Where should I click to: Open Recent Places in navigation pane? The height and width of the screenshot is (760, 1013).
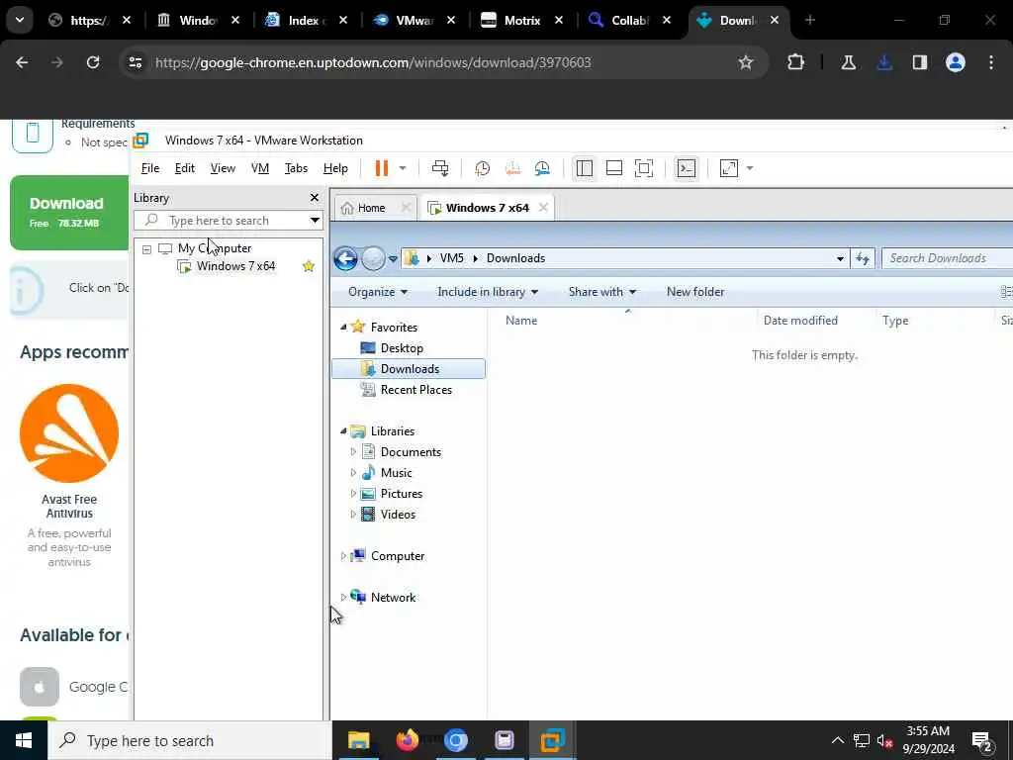click(415, 390)
